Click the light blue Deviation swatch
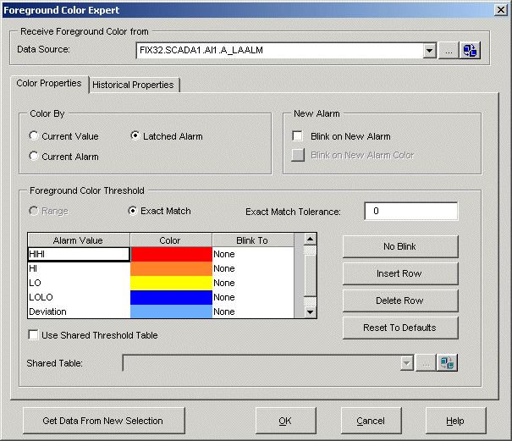The image size is (512, 441). click(x=171, y=311)
